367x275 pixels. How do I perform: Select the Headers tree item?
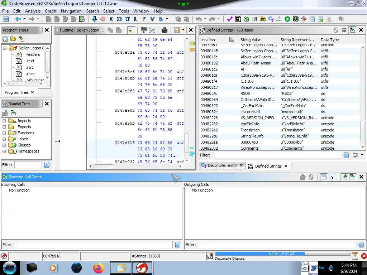point(33,54)
